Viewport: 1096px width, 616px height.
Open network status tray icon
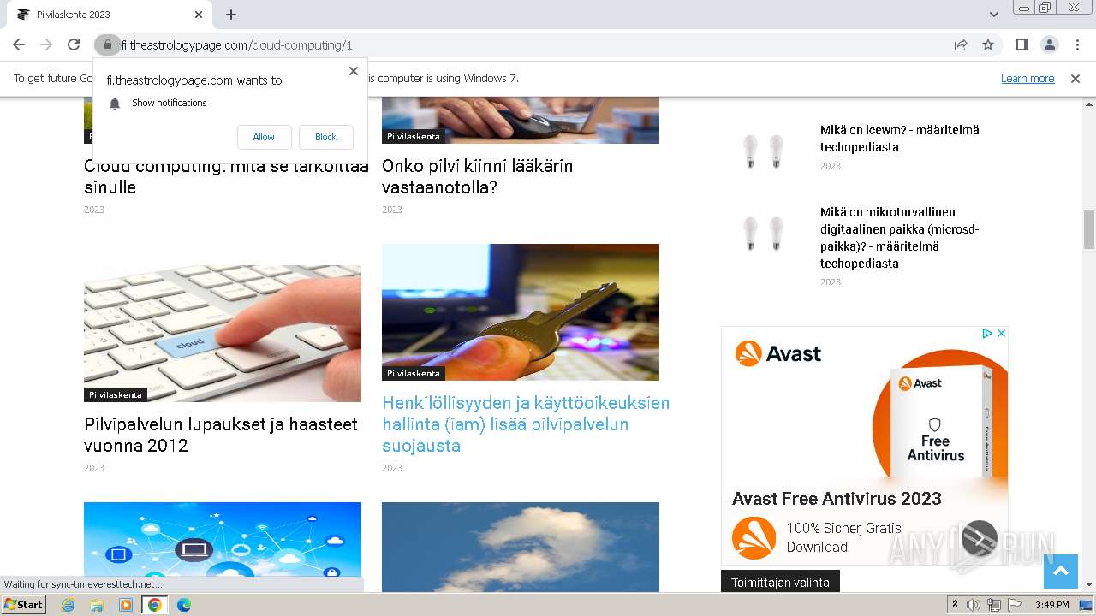(994, 605)
